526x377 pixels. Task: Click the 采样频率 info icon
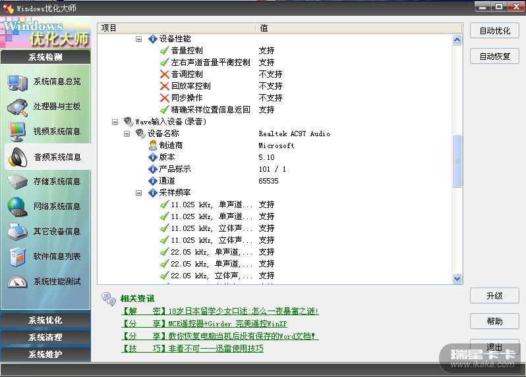point(153,193)
